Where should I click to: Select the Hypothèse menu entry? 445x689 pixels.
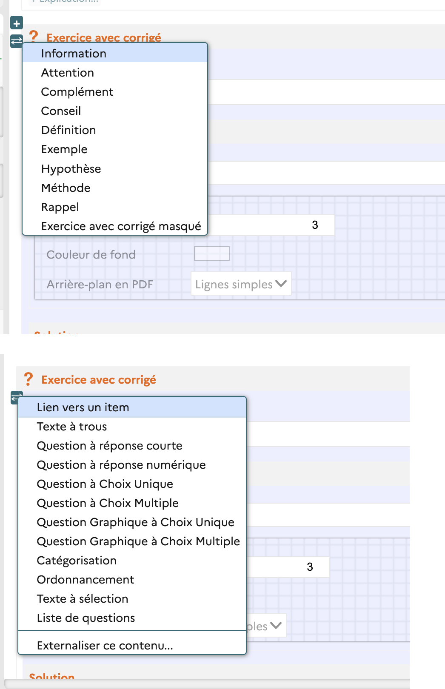[x=71, y=169]
